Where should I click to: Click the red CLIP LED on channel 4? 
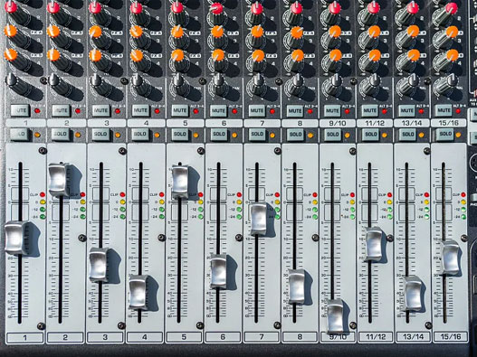pyautogui.click(x=161, y=194)
